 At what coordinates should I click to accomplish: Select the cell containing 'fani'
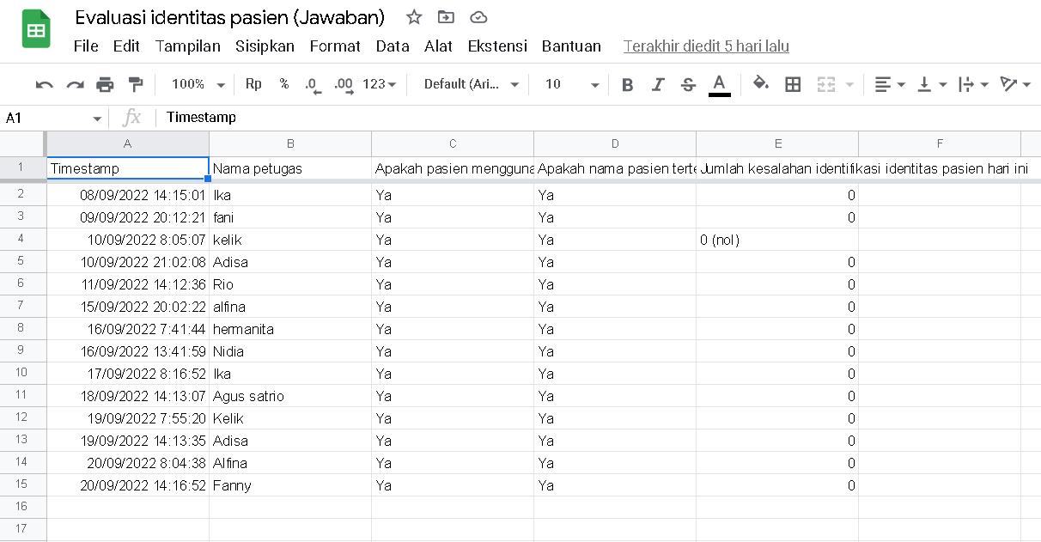point(290,217)
